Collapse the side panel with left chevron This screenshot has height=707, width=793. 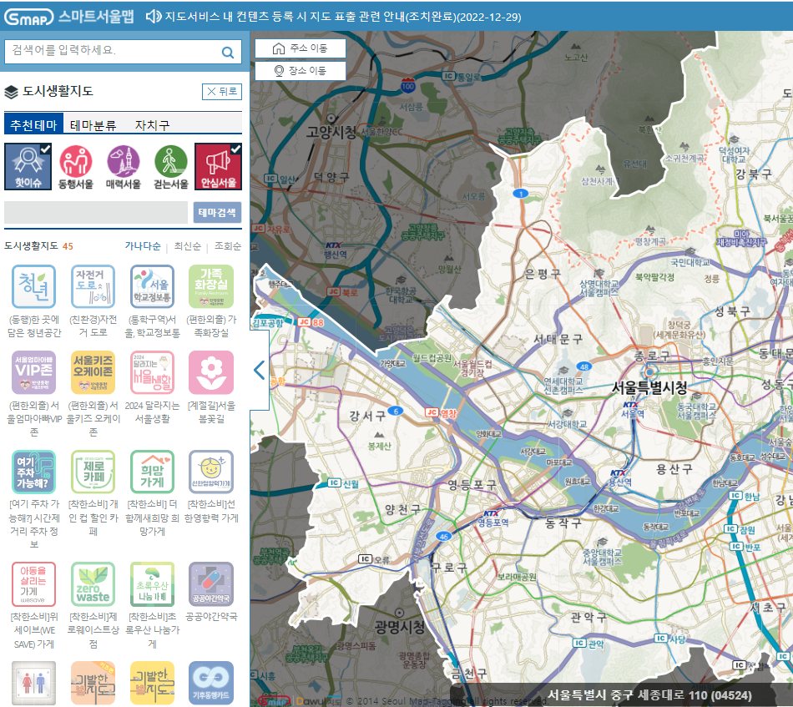pos(260,370)
